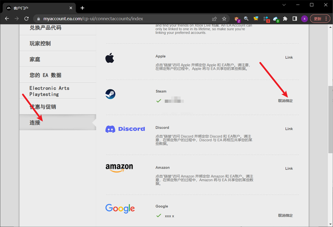Viewport: 333px width, 227px height.
Task: Click the Link button for Amazon
Action: [x=289, y=168]
